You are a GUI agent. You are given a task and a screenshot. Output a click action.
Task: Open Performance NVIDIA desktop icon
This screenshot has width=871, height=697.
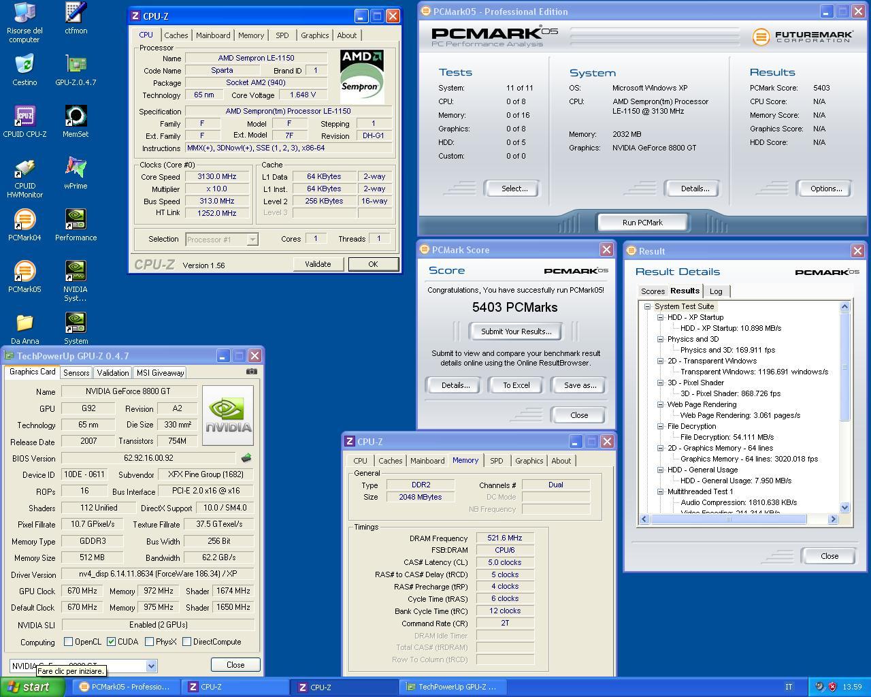[x=76, y=225]
